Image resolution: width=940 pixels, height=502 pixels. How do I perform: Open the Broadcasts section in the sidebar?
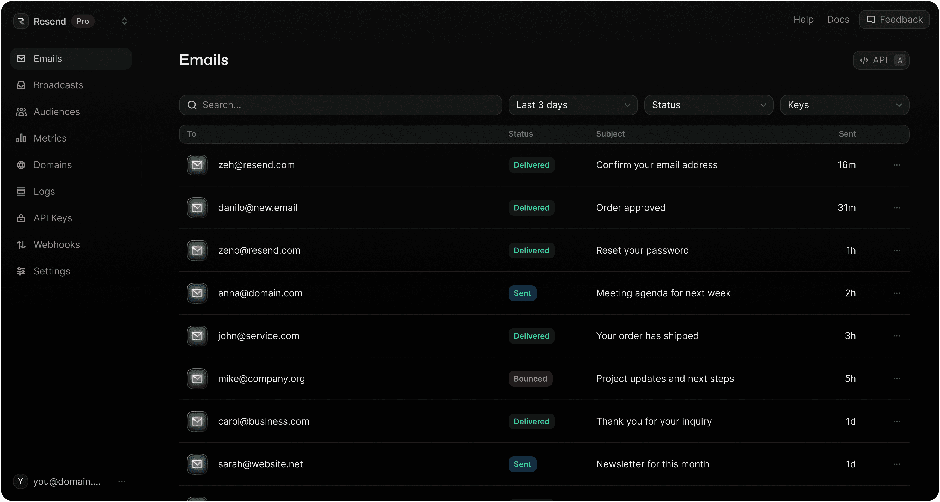[58, 85]
